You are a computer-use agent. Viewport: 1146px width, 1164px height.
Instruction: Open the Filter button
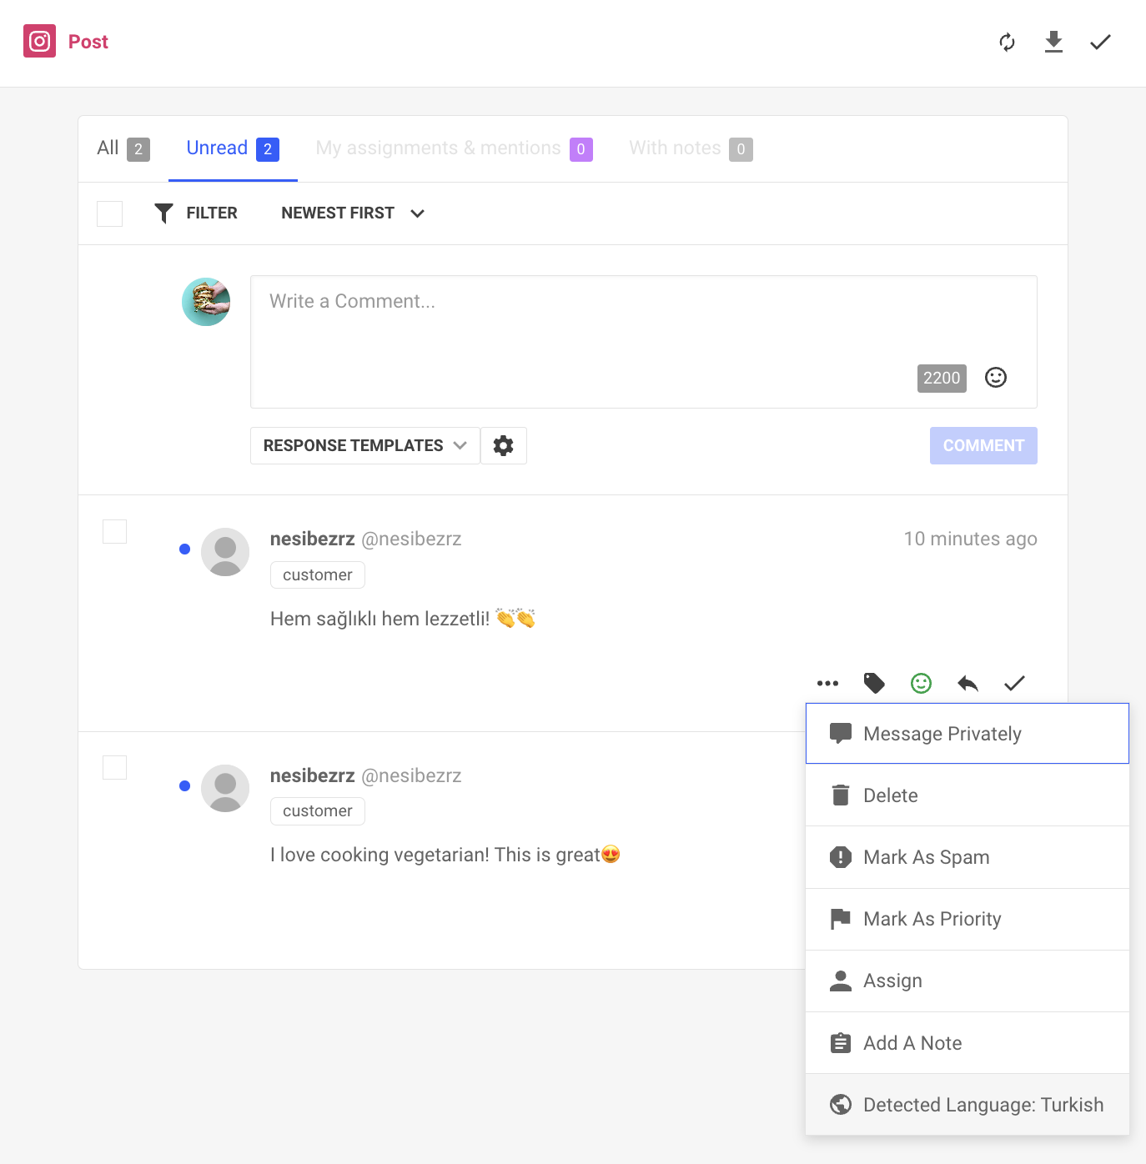[196, 213]
